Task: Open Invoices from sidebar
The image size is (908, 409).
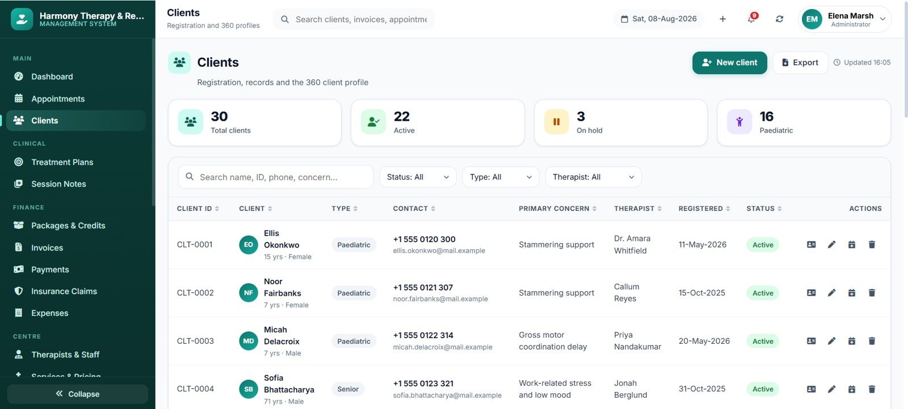Action: coord(76,248)
